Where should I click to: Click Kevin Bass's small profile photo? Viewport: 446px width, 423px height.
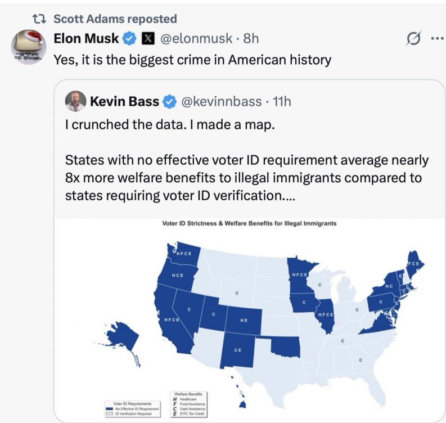76,101
